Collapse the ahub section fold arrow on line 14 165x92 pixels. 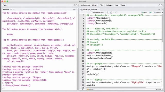click(x=85, y=50)
